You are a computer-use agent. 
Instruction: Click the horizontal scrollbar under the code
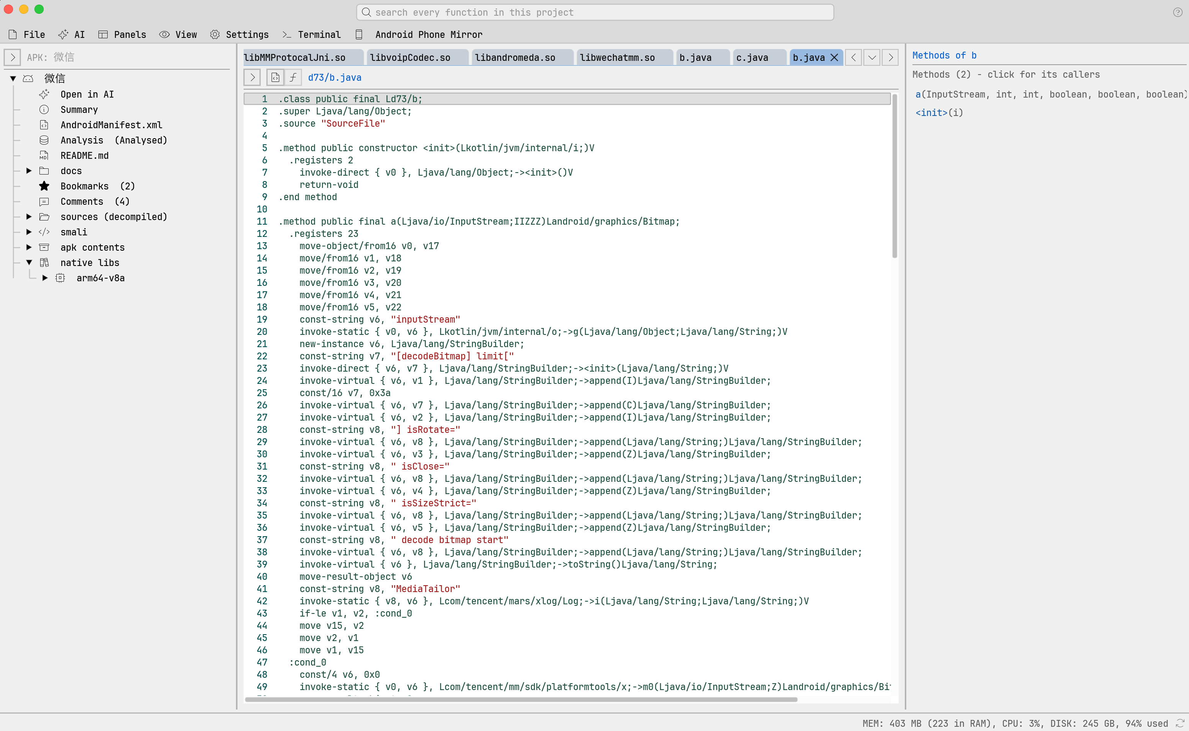pos(521,700)
